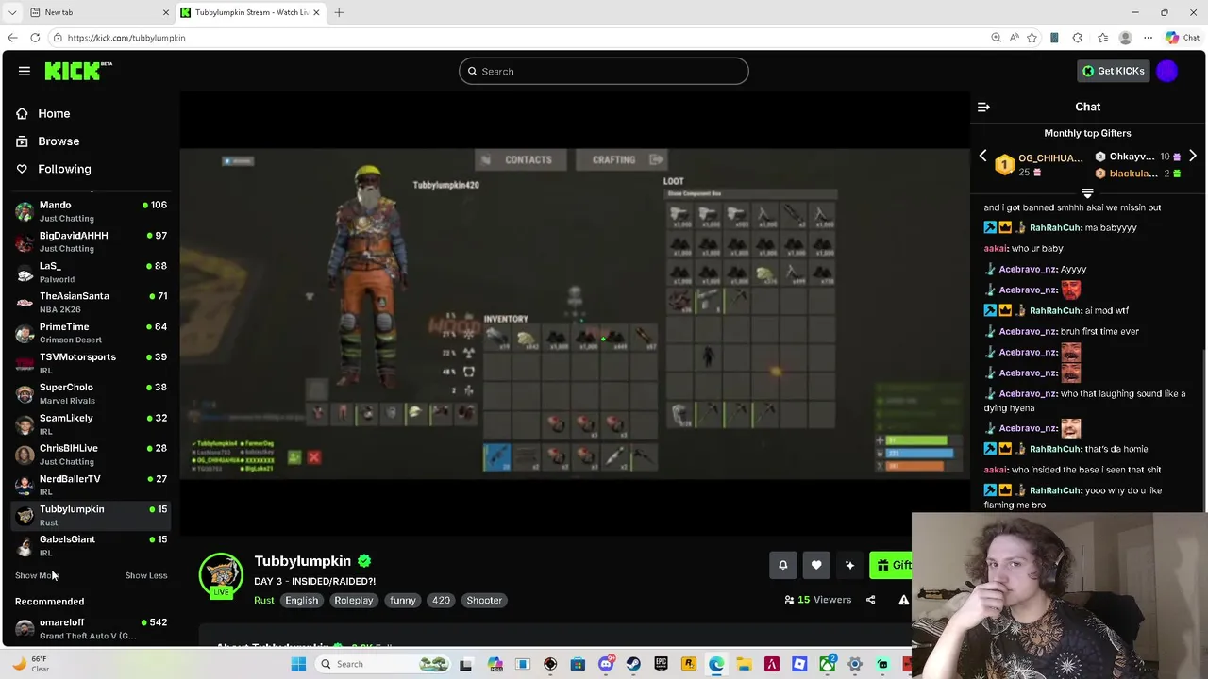Open the tab search dropdown in Edge
This screenshot has width=1208, height=679.
pyautogui.click(x=12, y=12)
